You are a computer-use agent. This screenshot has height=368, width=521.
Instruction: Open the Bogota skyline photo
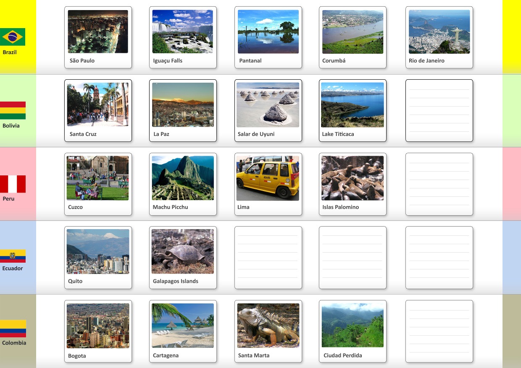coord(98,326)
